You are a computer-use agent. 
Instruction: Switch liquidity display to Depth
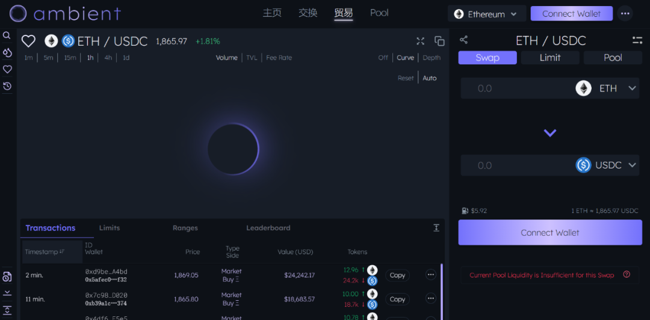pos(432,58)
